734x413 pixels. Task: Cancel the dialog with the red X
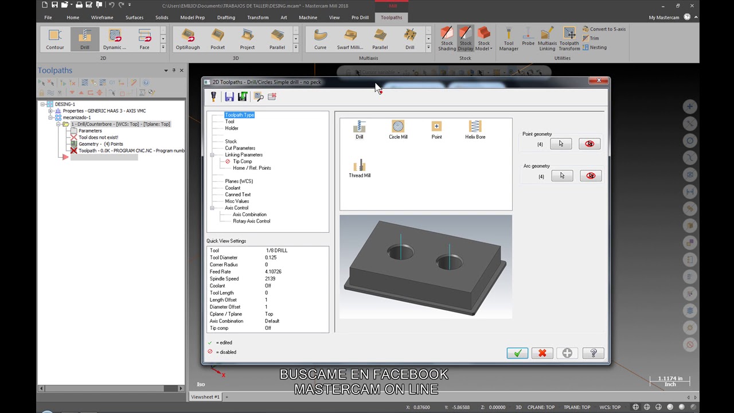click(x=542, y=353)
